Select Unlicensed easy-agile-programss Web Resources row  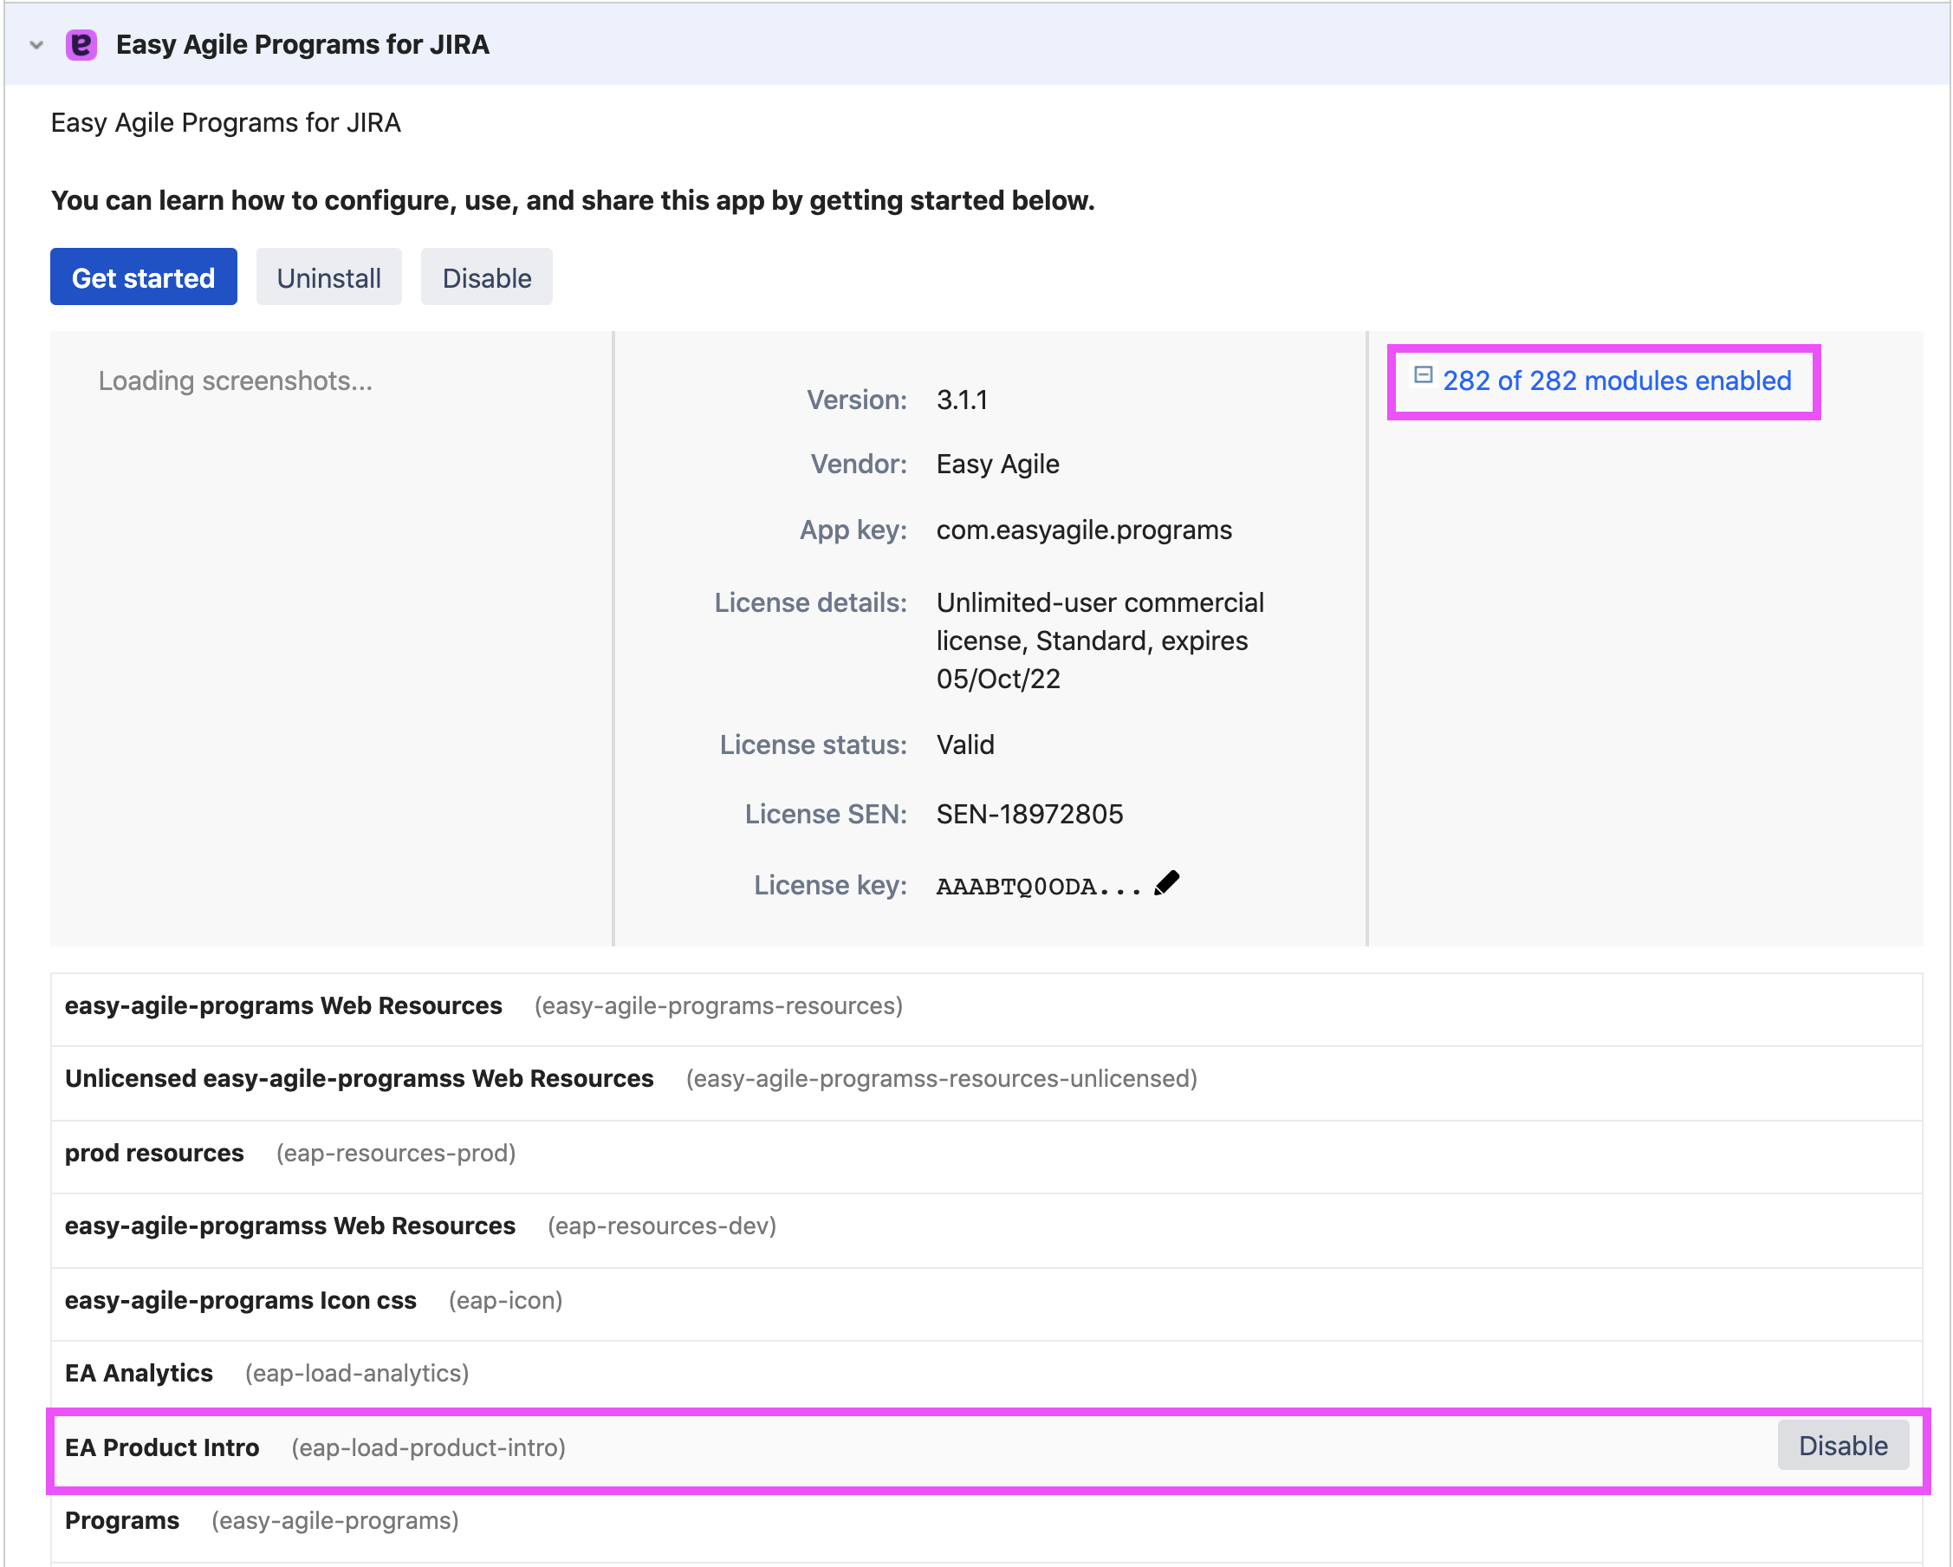click(x=359, y=1078)
